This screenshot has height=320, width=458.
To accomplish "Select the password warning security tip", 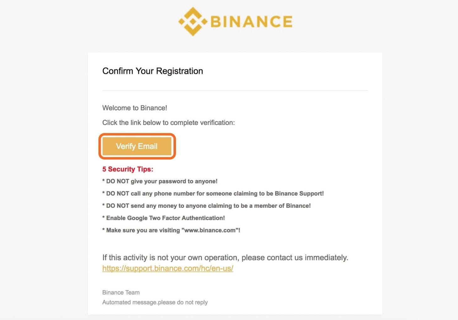I will [x=160, y=181].
